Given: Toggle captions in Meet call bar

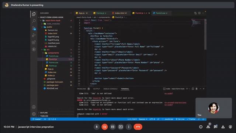Looking at the screenshot, I should (x=112, y=127).
